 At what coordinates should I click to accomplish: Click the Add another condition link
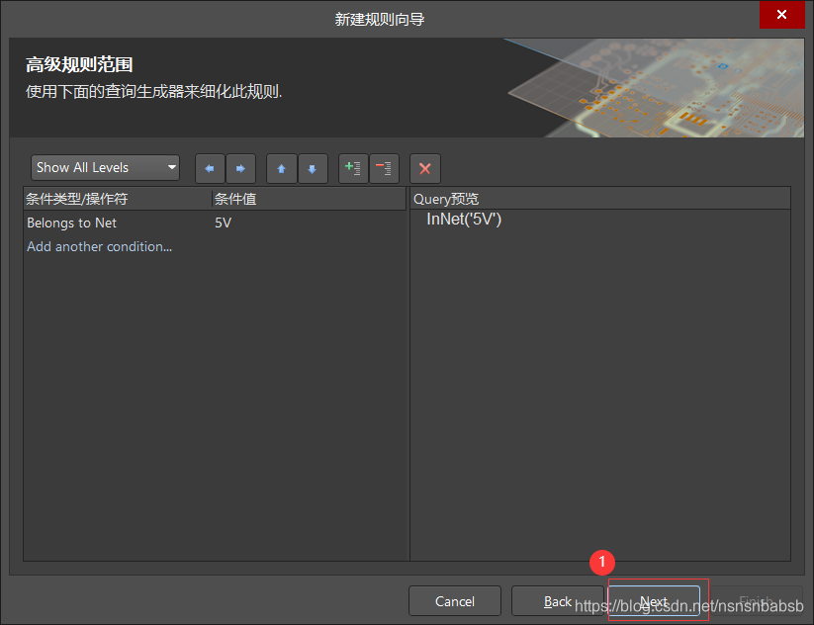point(99,246)
